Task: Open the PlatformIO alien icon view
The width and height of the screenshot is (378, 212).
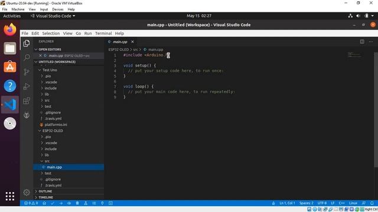Action: click(27, 115)
